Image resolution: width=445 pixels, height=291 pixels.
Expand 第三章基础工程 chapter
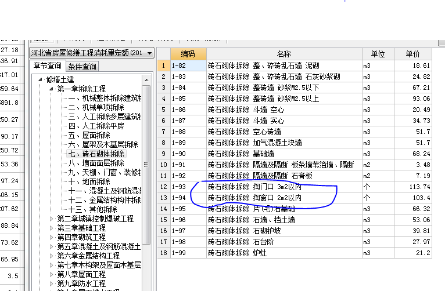click(x=51, y=228)
